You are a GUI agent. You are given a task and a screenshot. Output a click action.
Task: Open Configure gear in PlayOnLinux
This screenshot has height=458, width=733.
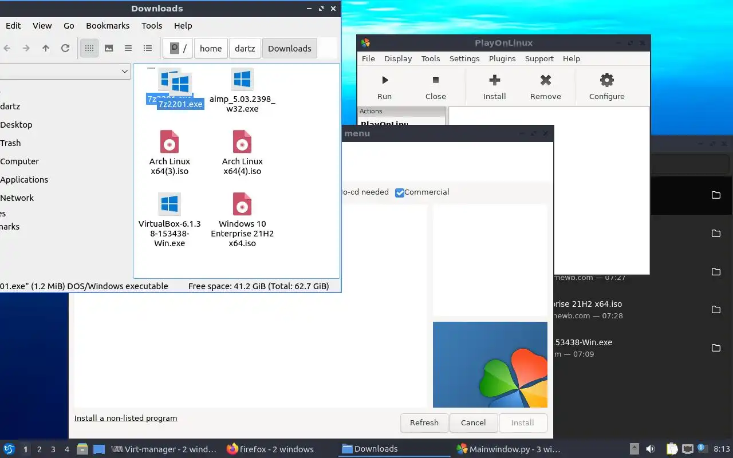coord(607,80)
